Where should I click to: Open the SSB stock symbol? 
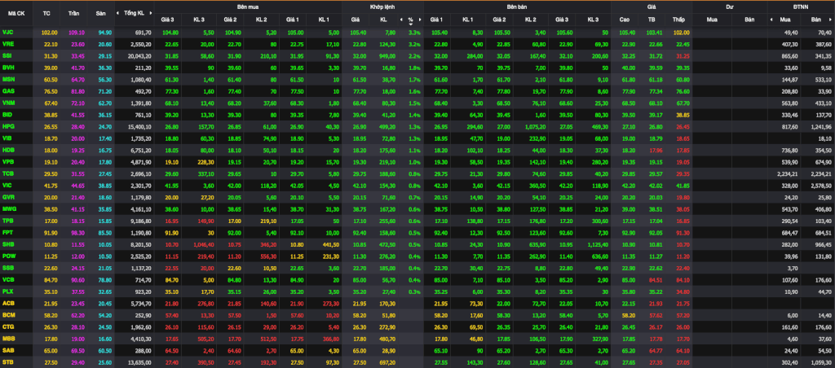8,267
